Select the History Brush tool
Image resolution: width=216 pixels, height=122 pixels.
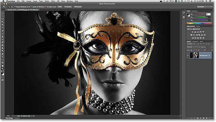click(x=2, y=39)
